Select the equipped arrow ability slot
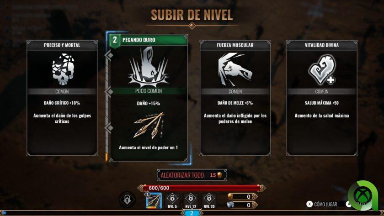This screenshot has width=384, height=216. coord(154,200)
